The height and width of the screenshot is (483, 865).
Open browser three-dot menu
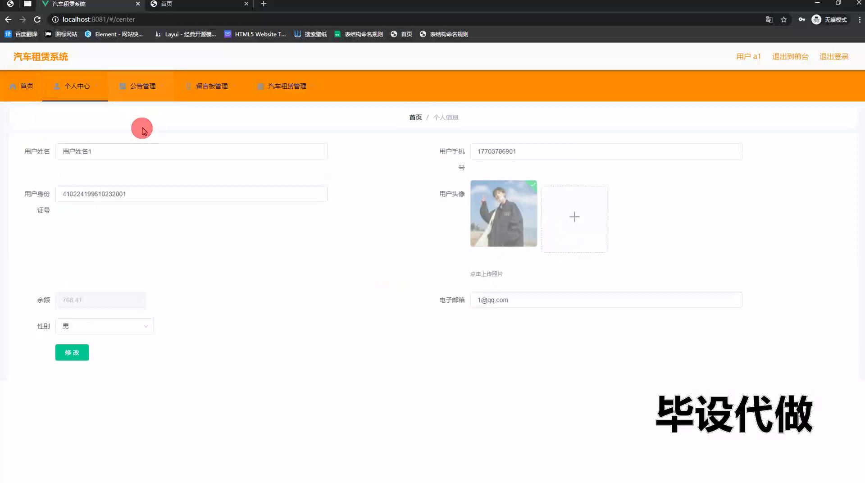pos(859,19)
